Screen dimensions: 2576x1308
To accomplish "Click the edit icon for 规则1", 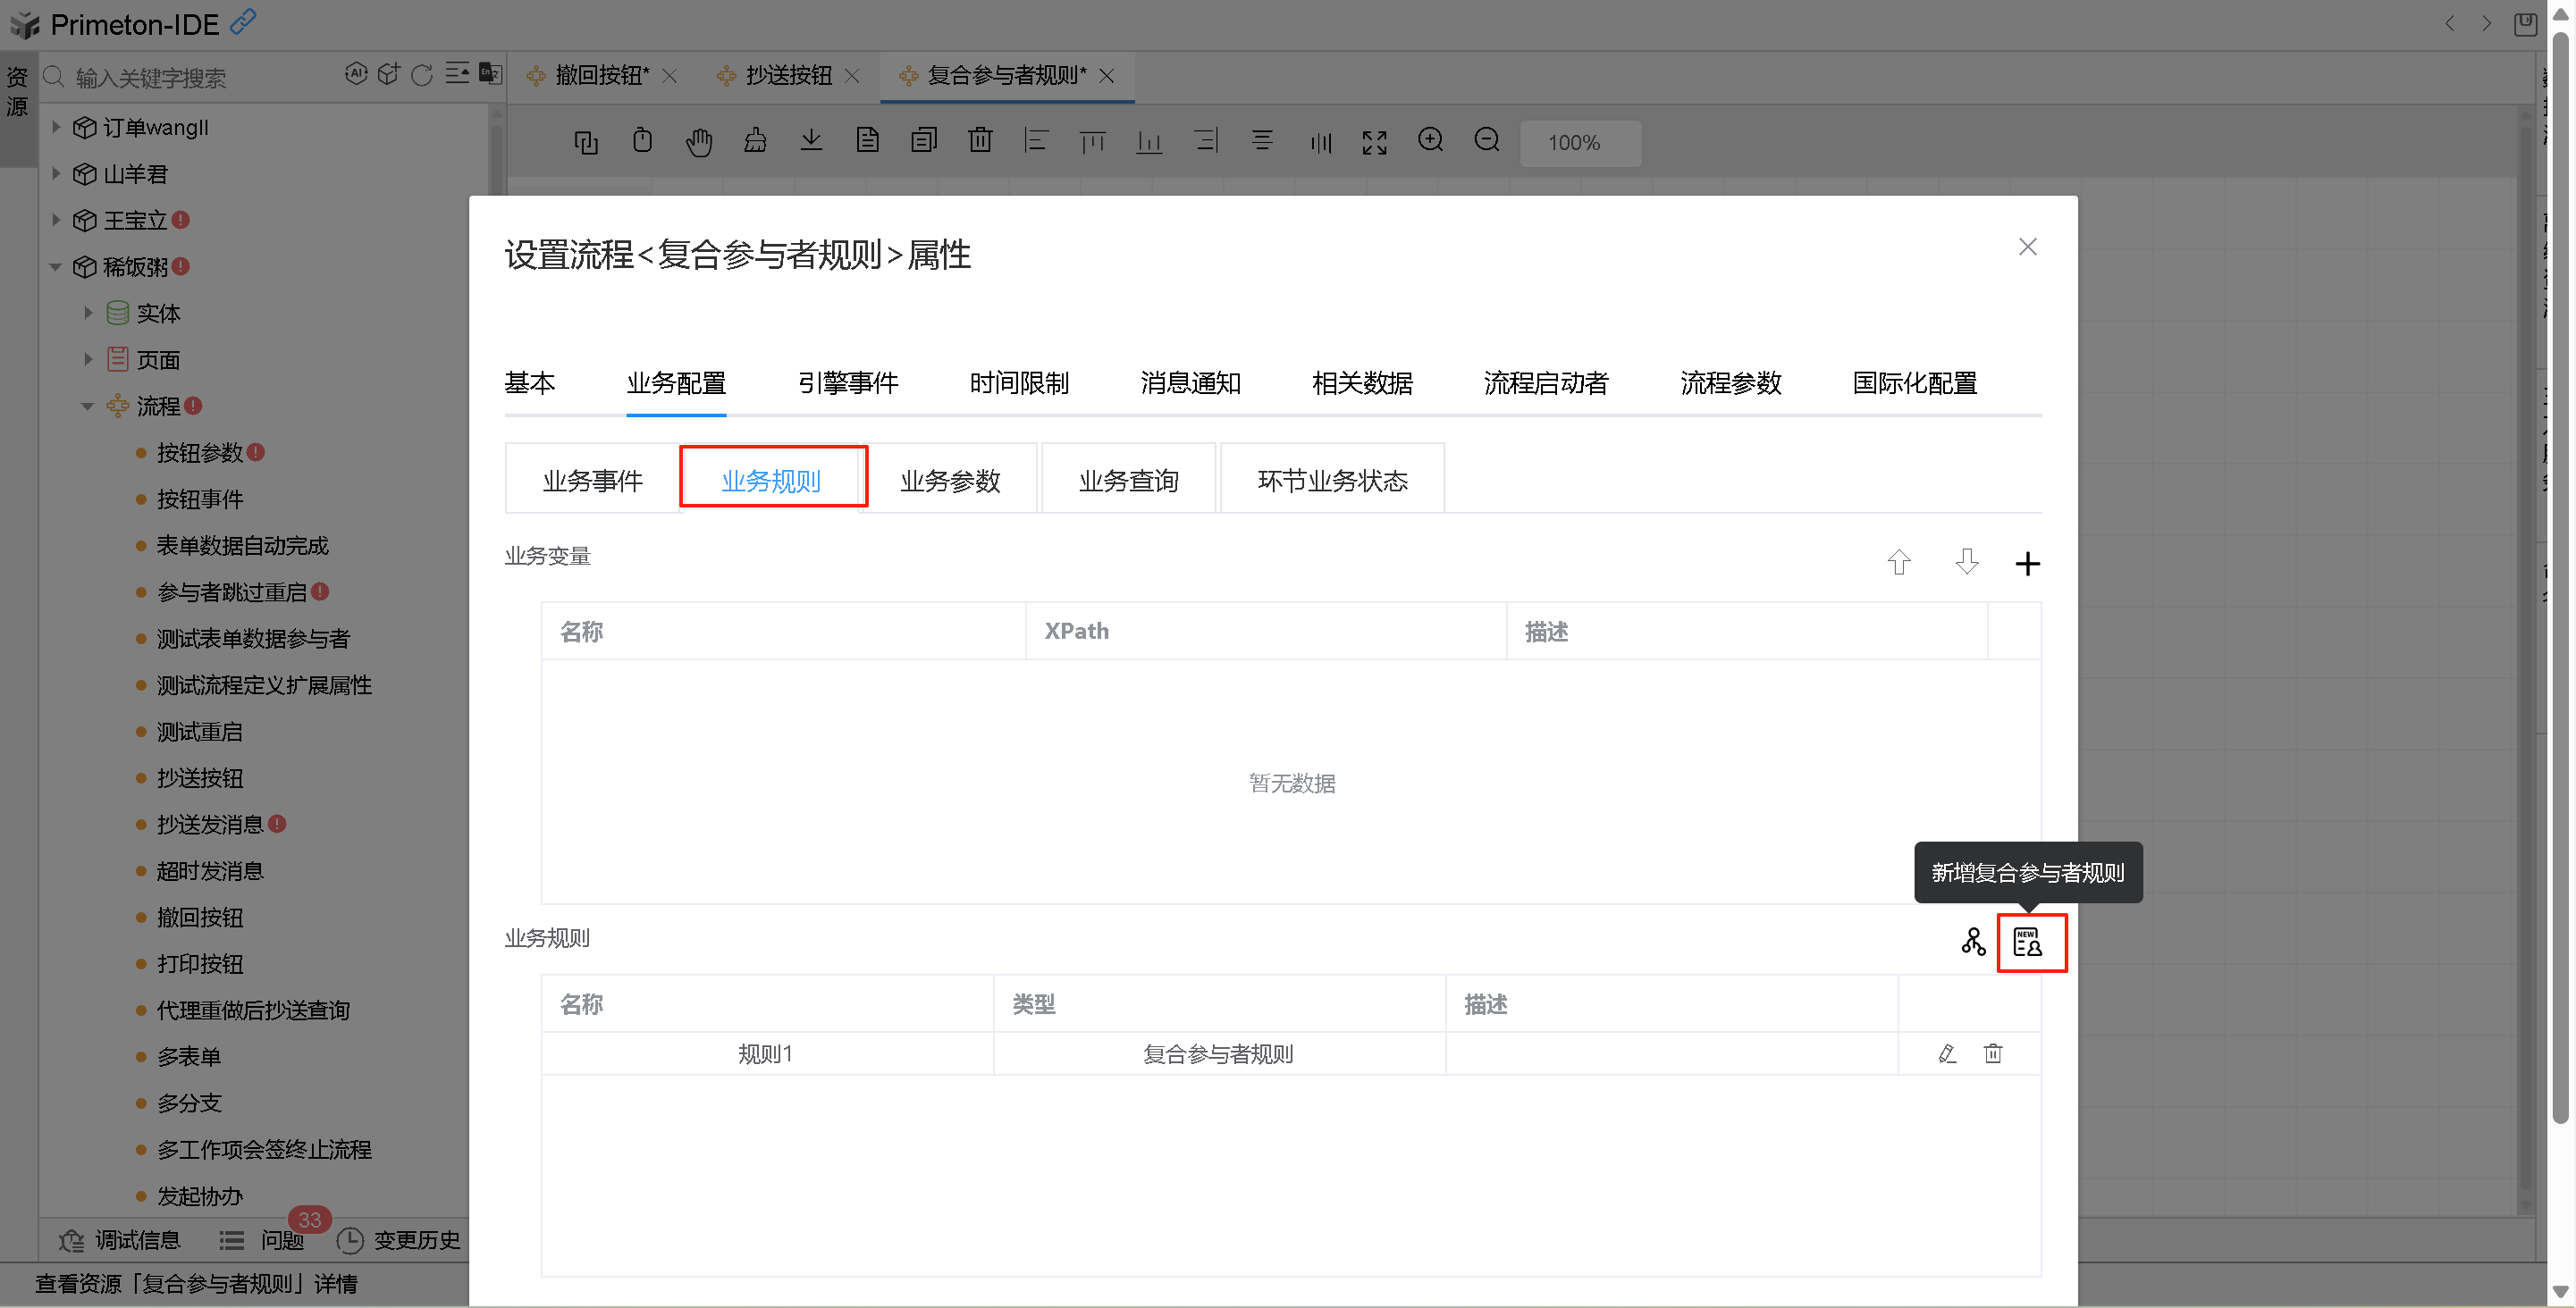I will [x=1946, y=1053].
